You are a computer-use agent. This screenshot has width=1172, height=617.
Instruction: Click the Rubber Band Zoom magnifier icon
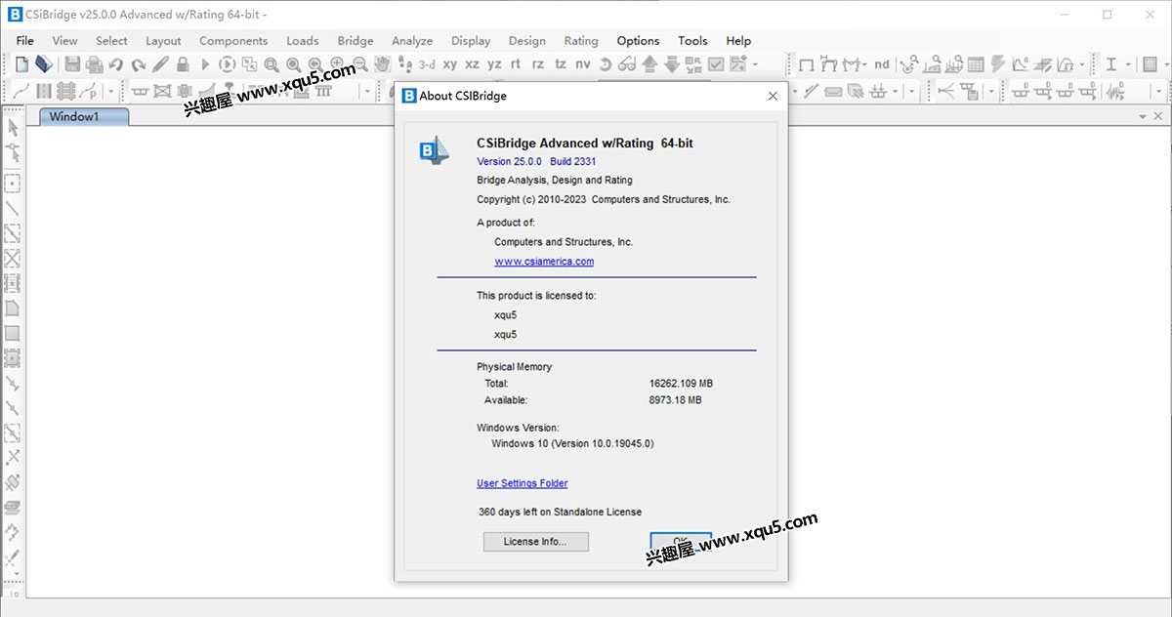(272, 64)
